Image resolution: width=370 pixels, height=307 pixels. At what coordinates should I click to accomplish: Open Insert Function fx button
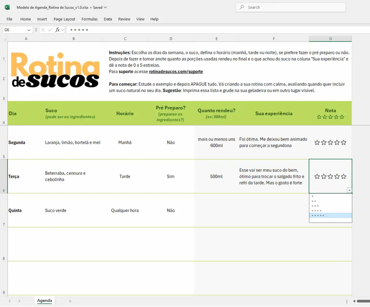pyautogui.click(x=57, y=30)
